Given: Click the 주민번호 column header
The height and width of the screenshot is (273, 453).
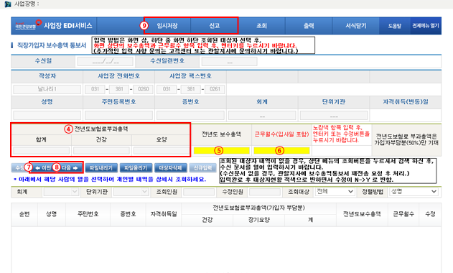Looking at the screenshot, I should [x=88, y=214].
